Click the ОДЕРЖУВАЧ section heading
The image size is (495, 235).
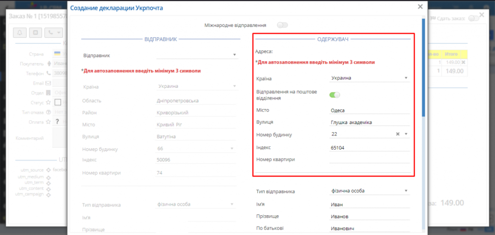point(333,39)
